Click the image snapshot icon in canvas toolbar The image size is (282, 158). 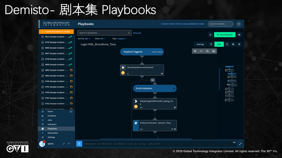tap(214, 51)
